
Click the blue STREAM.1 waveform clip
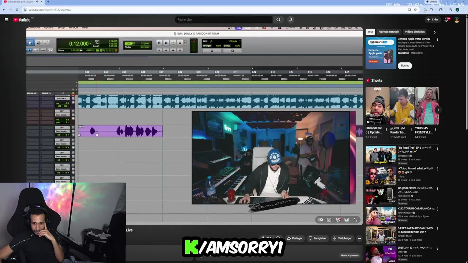[220, 102]
